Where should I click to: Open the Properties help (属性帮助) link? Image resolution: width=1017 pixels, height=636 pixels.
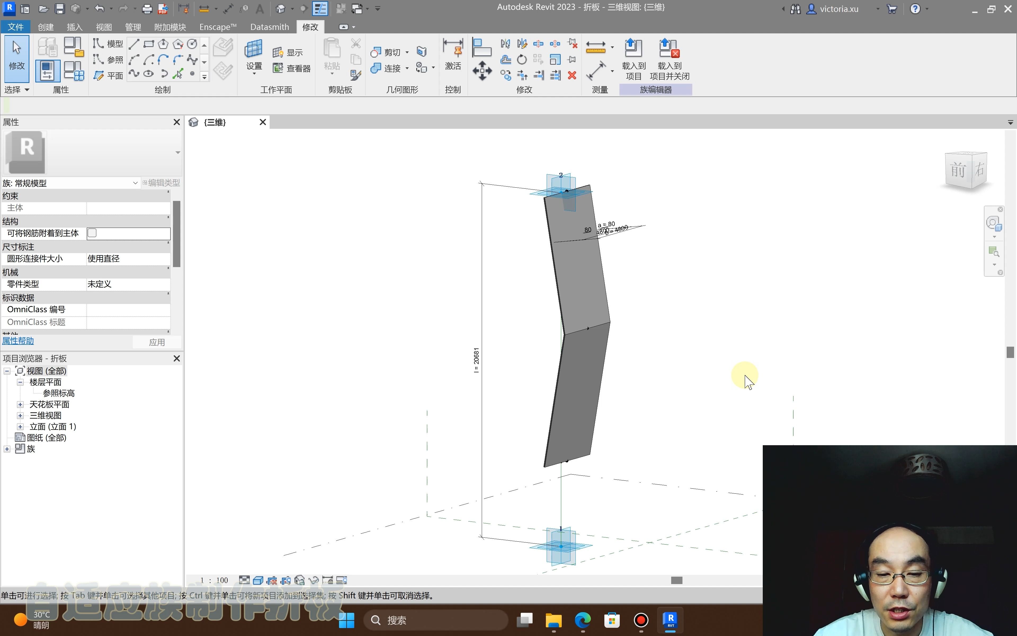(x=18, y=341)
